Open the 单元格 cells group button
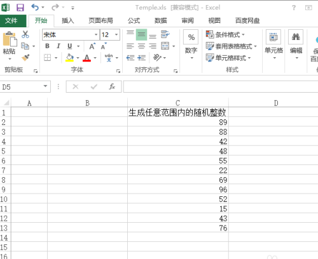Viewport: 318px width, 259px height. click(273, 44)
